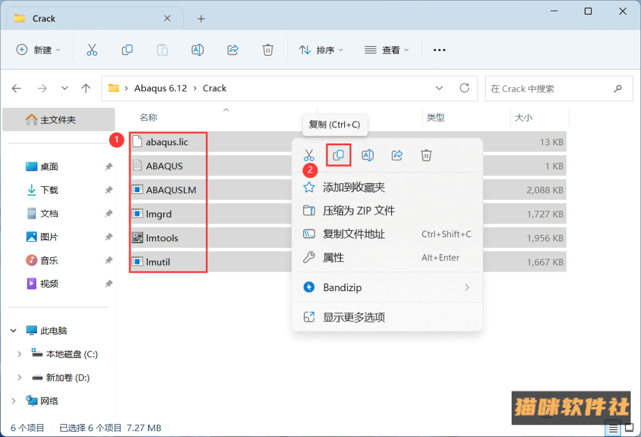The height and width of the screenshot is (437, 641).
Task: Expand 本地磁盘 (C:) tree node
Action: click(x=19, y=354)
